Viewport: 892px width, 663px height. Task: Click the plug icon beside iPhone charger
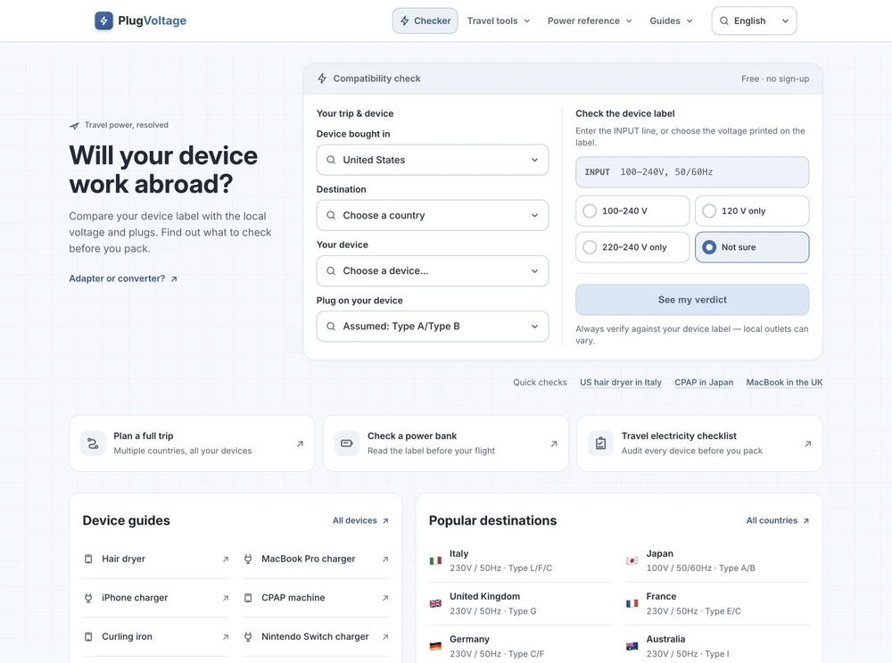[88, 598]
